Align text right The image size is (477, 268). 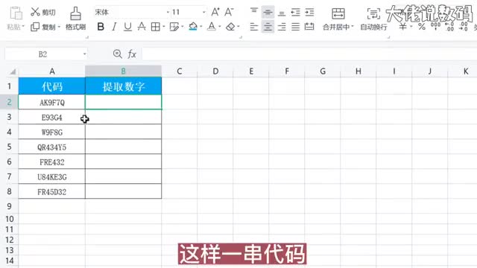tap(282, 27)
